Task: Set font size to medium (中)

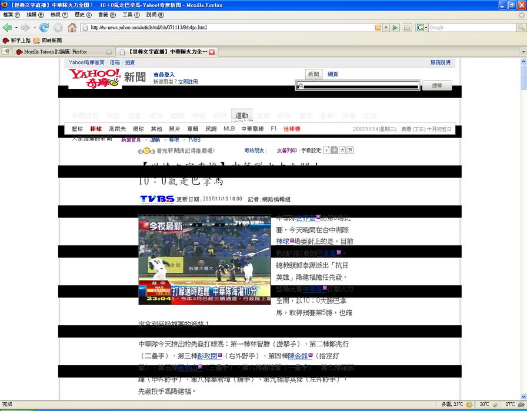Action: click(x=335, y=150)
